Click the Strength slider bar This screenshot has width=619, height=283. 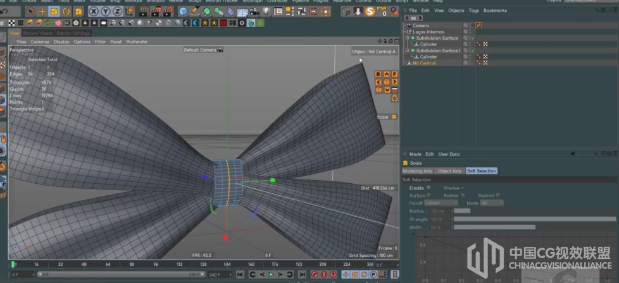pos(535,219)
